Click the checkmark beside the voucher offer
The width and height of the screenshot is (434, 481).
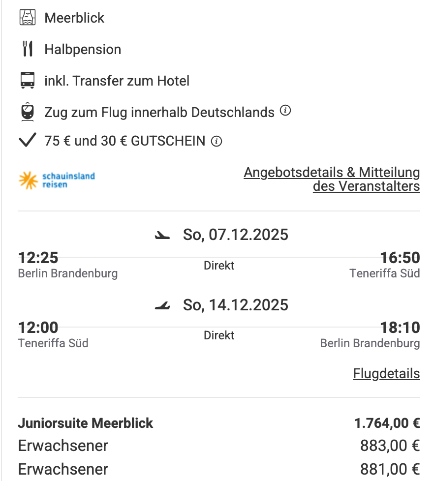pyautogui.click(x=28, y=141)
